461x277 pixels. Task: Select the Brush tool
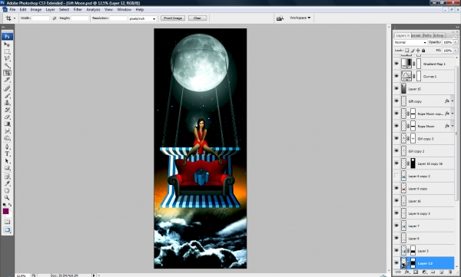click(7, 95)
